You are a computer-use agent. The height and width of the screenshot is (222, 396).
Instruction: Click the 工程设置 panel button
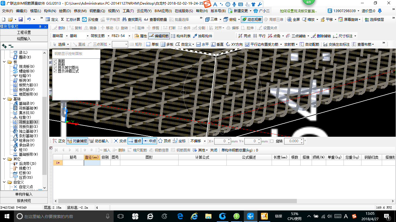24,32
